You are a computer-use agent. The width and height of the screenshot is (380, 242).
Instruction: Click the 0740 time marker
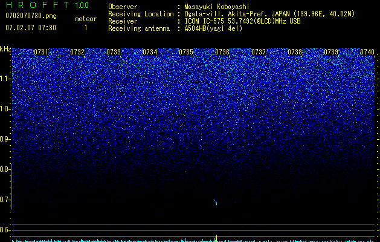[367, 52]
